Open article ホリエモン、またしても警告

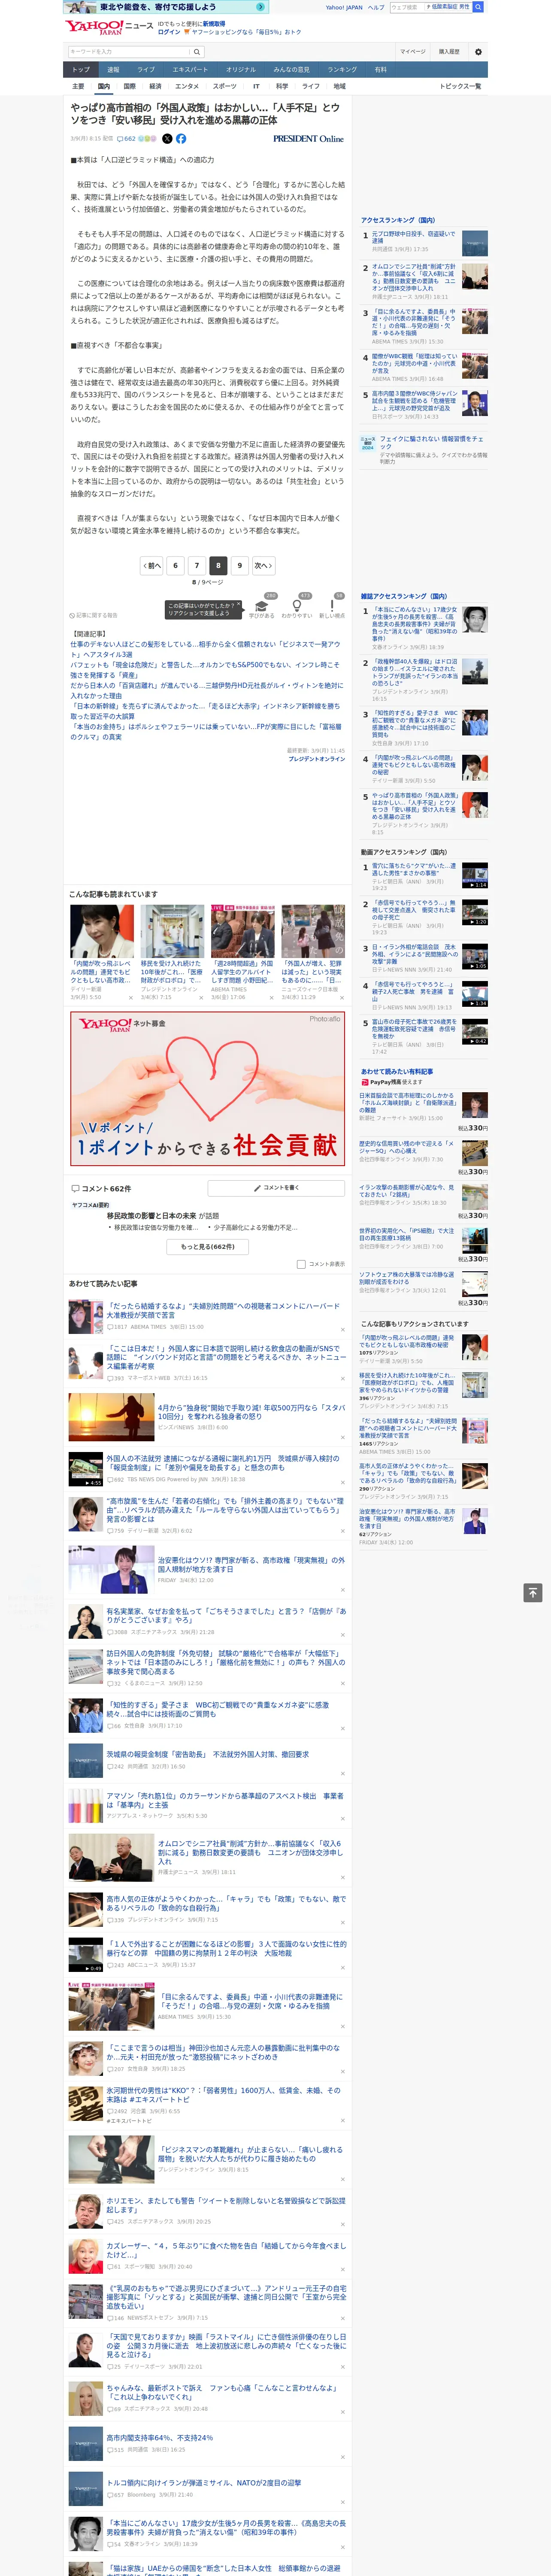[x=226, y=2205]
